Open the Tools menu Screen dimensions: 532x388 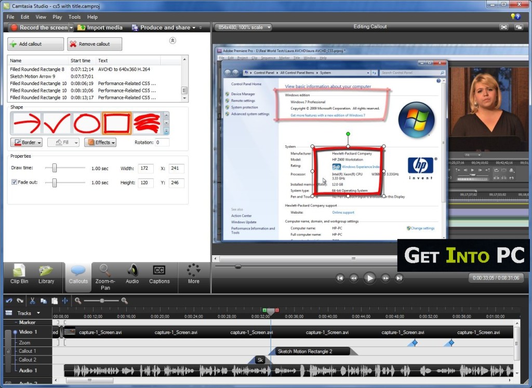pyautogui.click(x=74, y=17)
